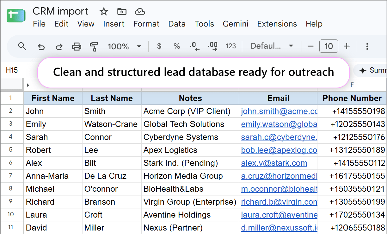Expand hidden column arrow near column header

click(x=28, y=85)
